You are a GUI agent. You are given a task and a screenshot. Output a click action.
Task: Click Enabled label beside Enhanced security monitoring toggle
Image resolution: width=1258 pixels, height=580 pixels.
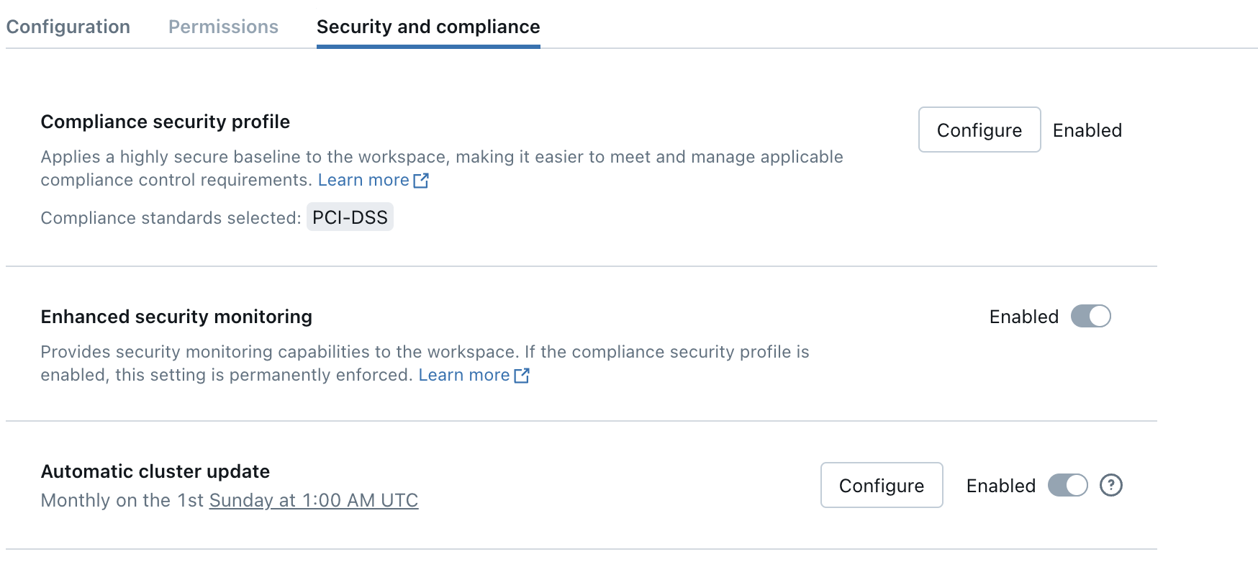1023,317
